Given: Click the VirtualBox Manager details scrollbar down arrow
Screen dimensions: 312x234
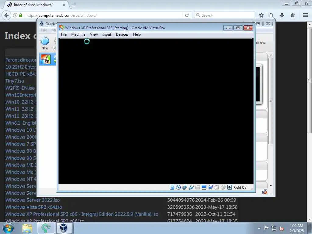Looking at the screenshot, I should tap(271, 186).
